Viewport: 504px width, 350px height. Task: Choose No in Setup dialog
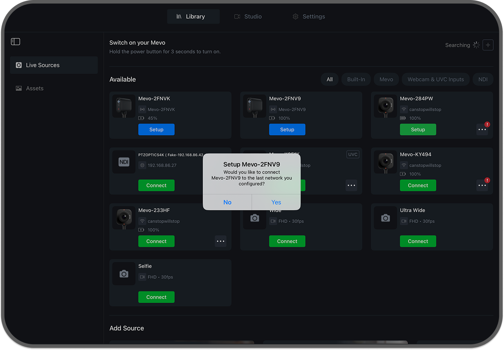tap(227, 202)
